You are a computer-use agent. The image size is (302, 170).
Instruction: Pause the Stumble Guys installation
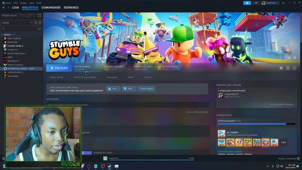[x=59, y=68]
